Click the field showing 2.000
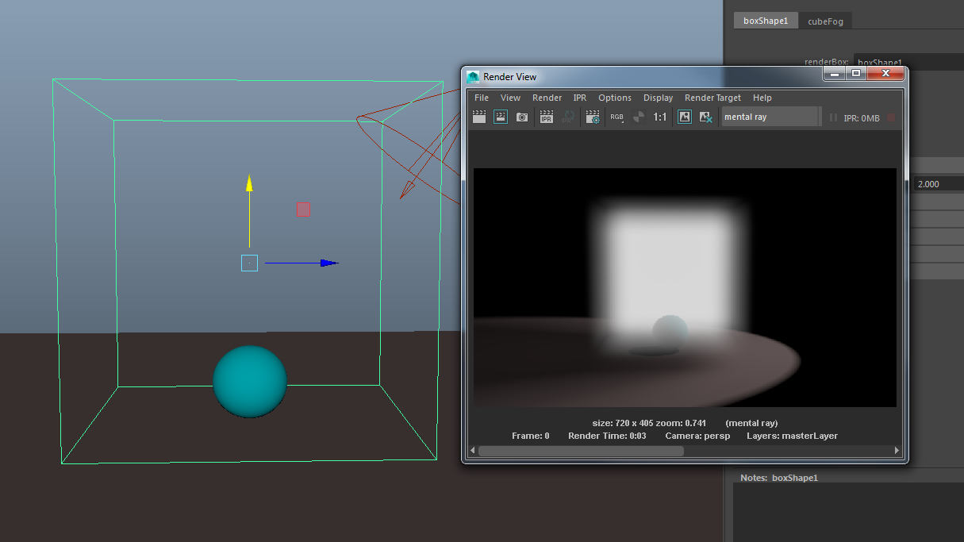 tap(938, 184)
